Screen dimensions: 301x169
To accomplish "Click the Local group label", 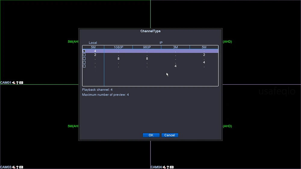I will (x=93, y=43).
